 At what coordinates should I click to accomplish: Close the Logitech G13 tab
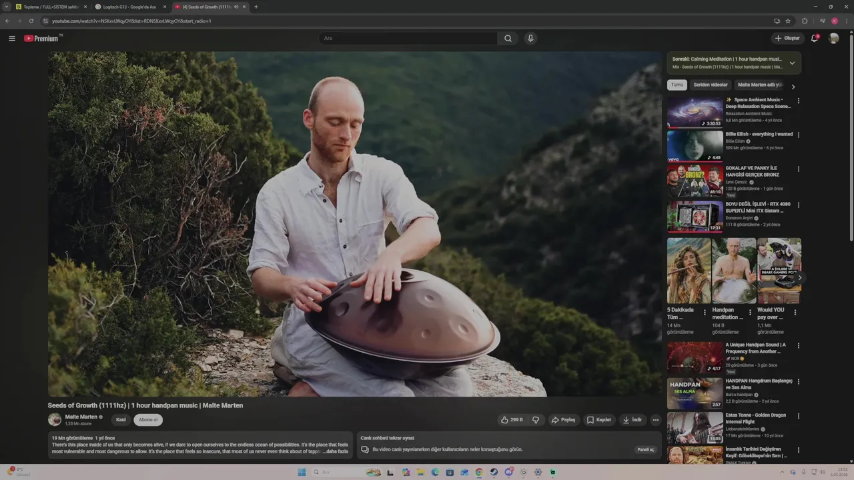click(165, 7)
